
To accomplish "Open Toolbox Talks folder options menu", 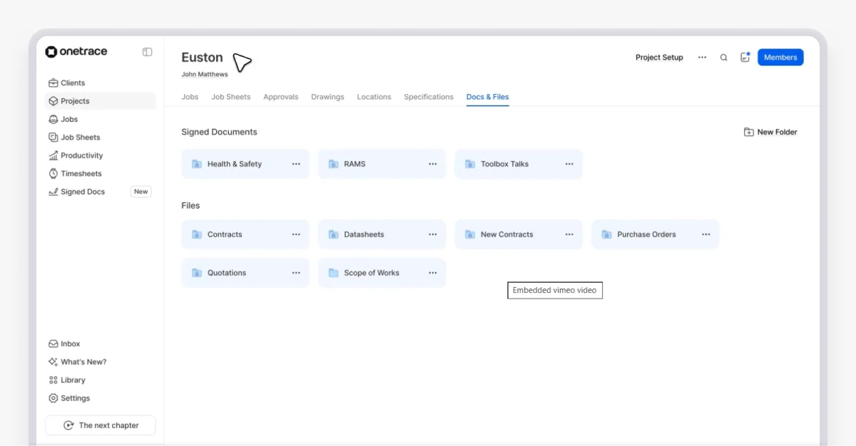I will [x=569, y=164].
